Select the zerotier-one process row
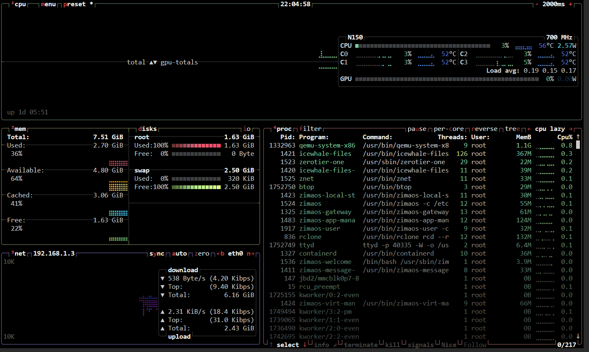This screenshot has width=589, height=352. (421, 162)
